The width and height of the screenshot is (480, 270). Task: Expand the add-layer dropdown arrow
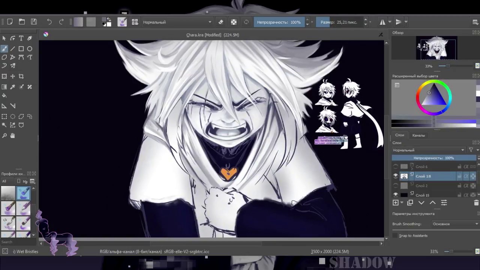pyautogui.click(x=402, y=203)
